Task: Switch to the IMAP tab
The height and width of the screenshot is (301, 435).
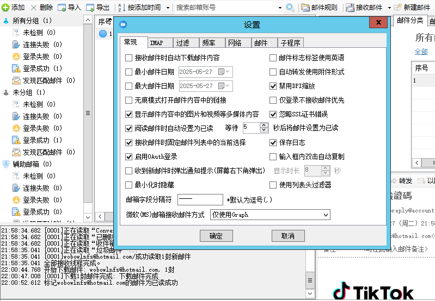Action: click(x=156, y=43)
